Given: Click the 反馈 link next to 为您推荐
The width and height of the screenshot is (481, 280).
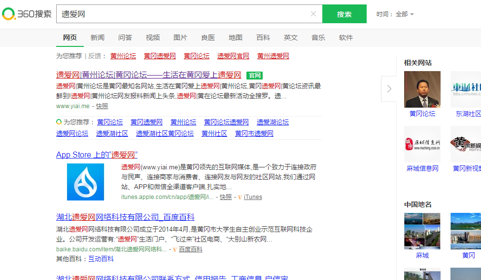Looking at the screenshot, I should (x=95, y=56).
